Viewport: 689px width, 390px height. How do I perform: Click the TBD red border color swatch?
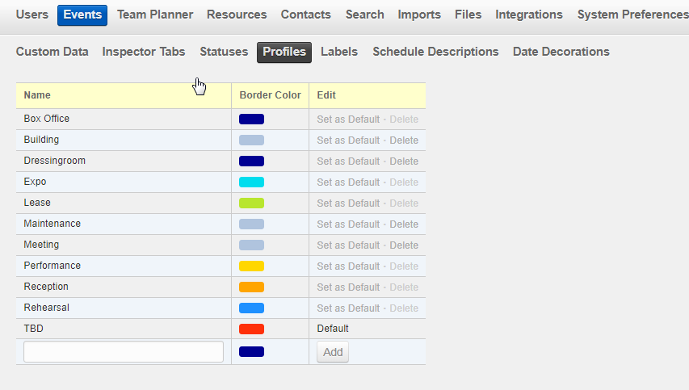tap(251, 329)
